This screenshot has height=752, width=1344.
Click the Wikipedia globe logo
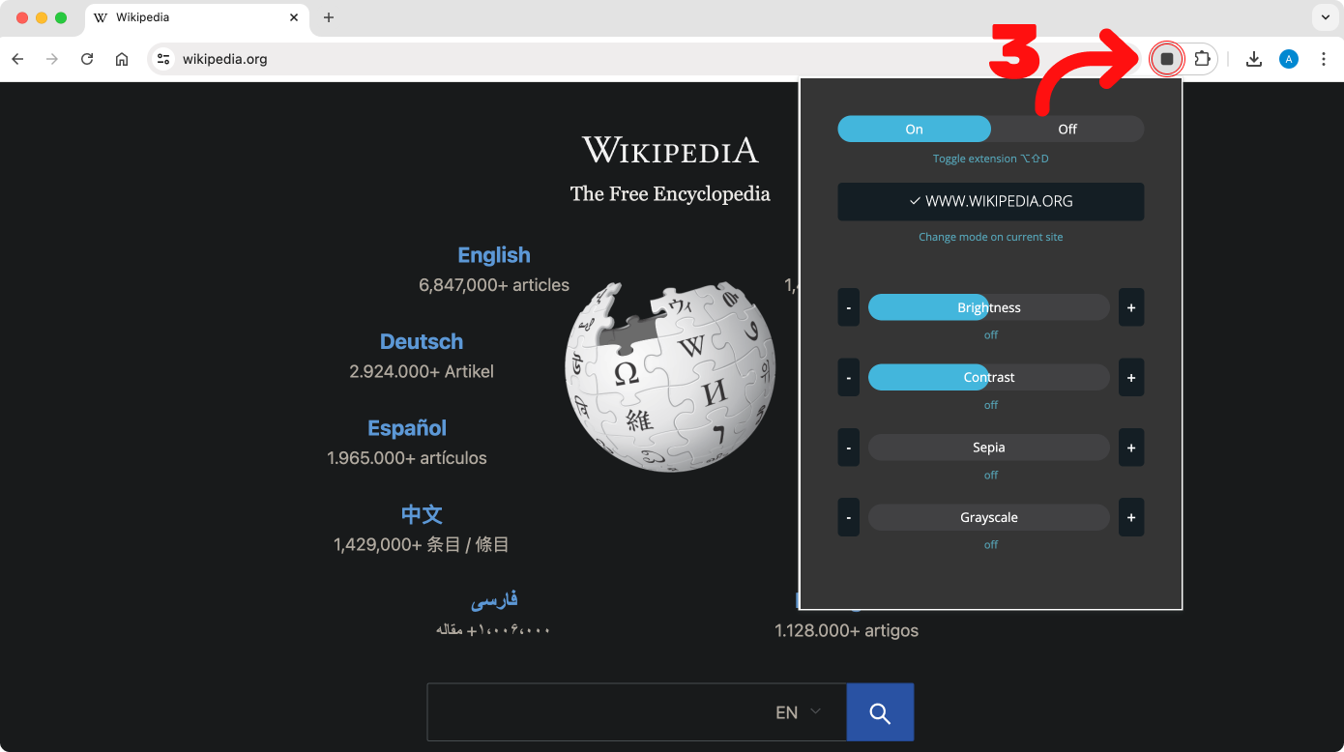point(670,377)
